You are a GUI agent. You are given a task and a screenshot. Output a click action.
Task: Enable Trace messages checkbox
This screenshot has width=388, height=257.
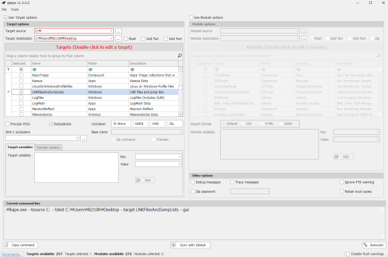[x=232, y=182]
